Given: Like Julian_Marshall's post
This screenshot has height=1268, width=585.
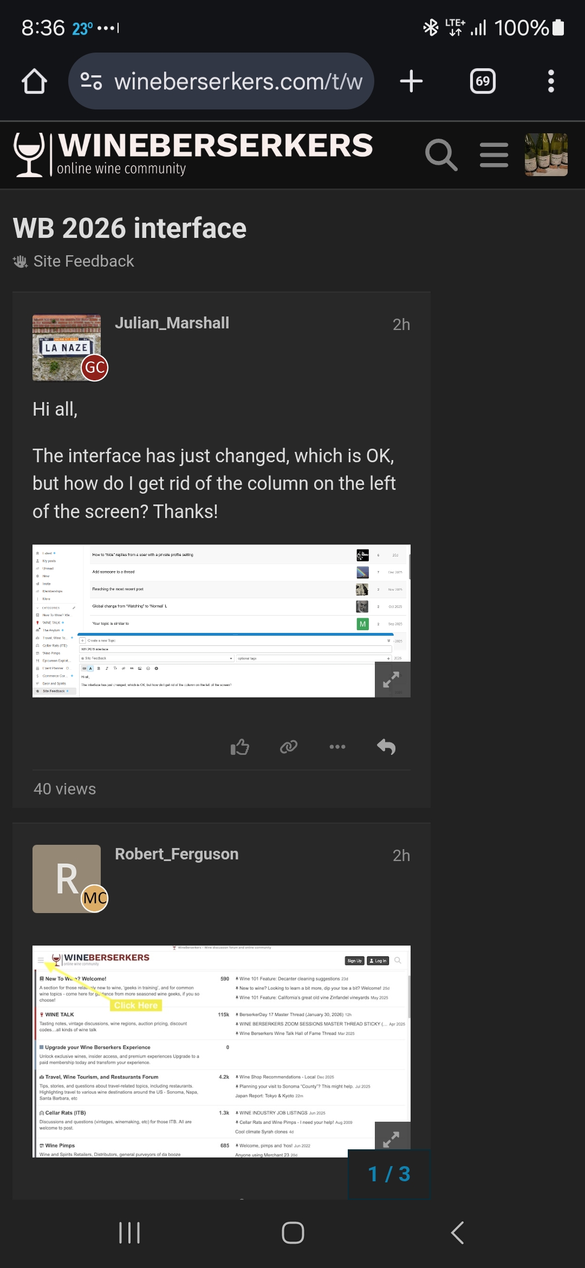Looking at the screenshot, I should [x=240, y=747].
